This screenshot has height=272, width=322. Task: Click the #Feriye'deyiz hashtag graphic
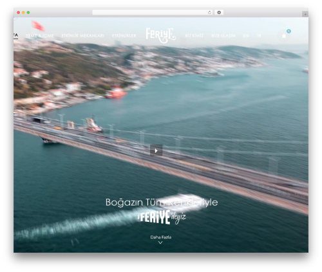tap(162, 217)
